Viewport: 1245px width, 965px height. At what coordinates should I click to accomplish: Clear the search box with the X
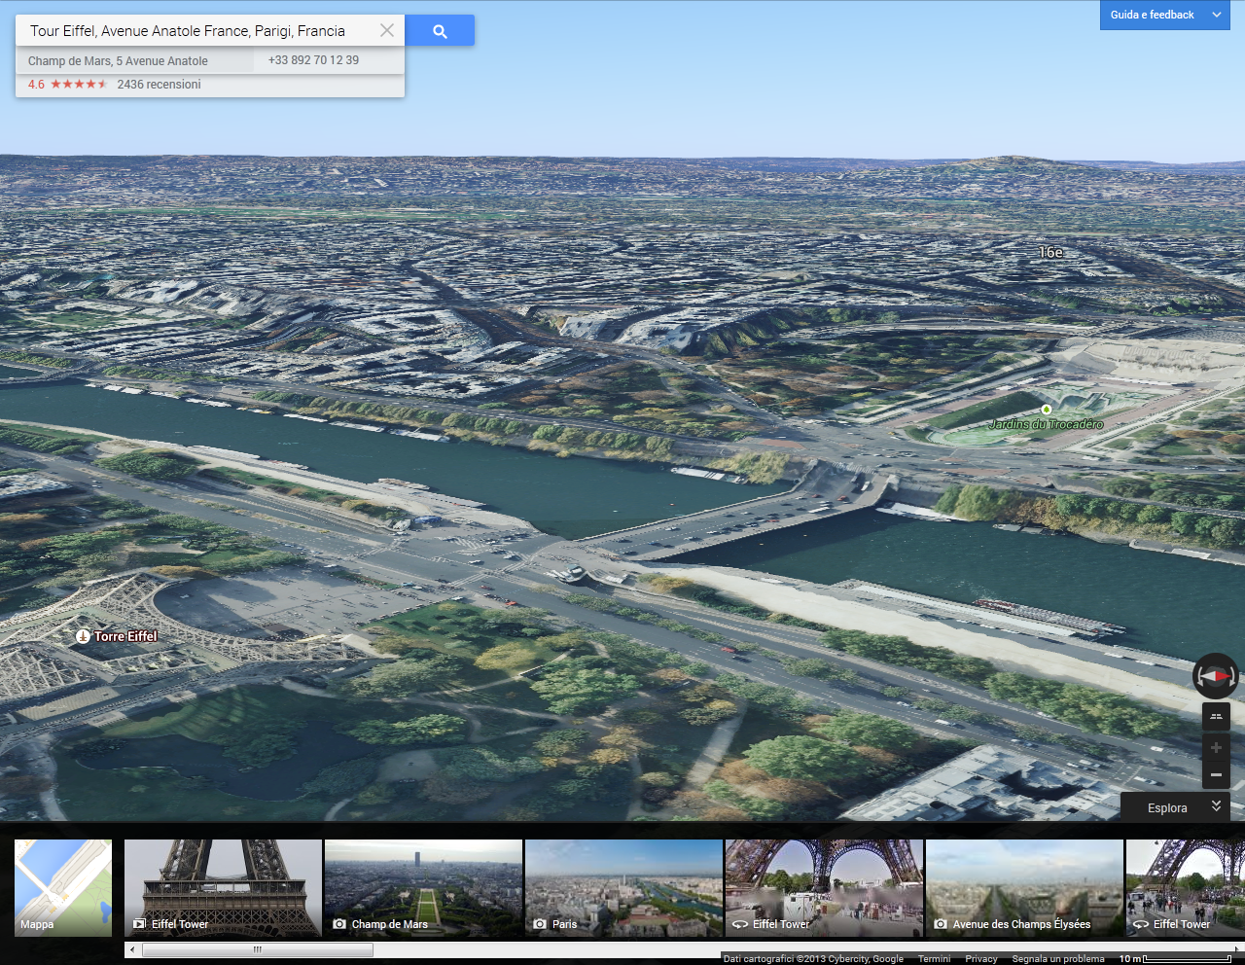[x=387, y=30]
